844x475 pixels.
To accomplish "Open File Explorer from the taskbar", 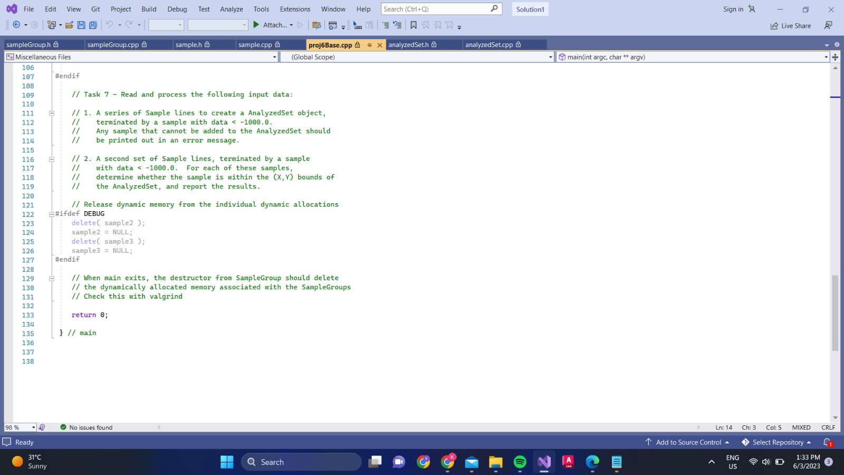I will coord(495,462).
